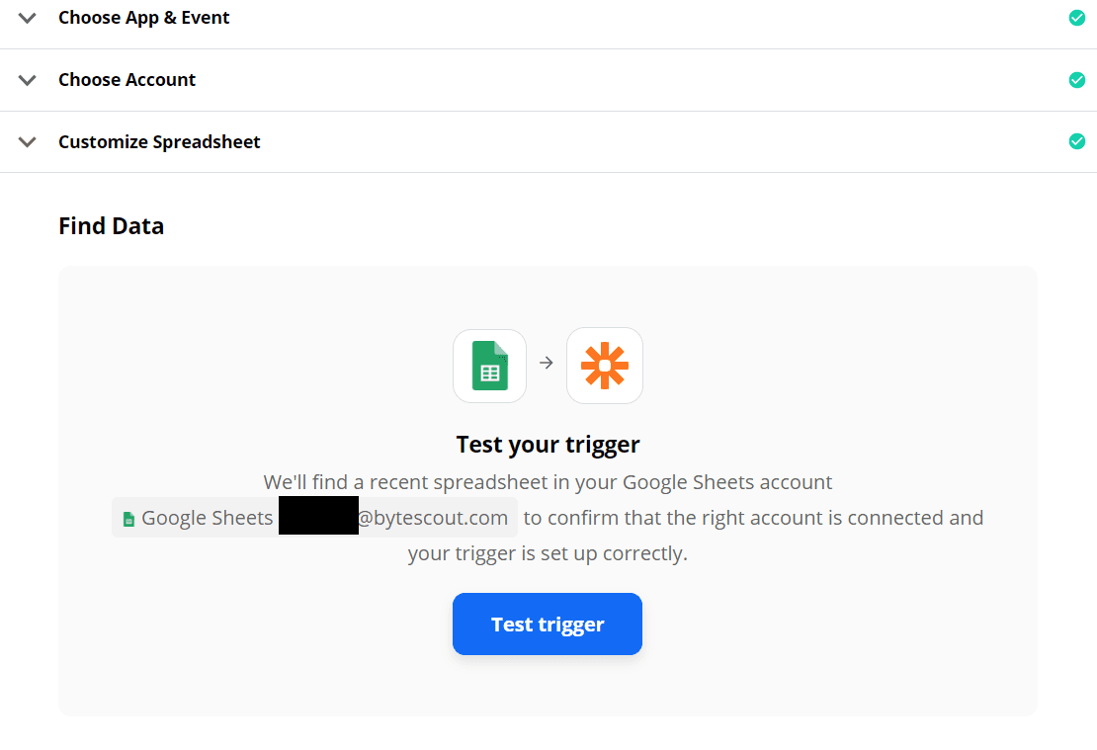1097x750 pixels.
Task: Select the Choose Account section title
Action: [127, 80]
